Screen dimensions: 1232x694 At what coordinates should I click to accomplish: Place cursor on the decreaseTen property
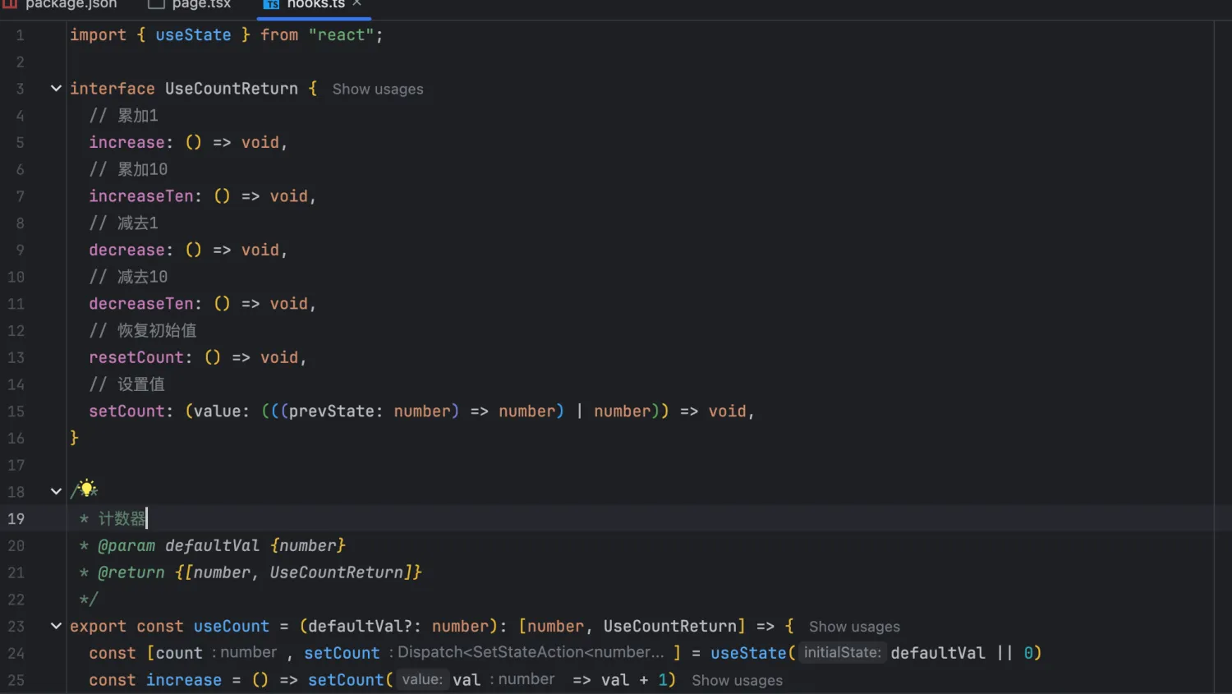click(x=141, y=304)
